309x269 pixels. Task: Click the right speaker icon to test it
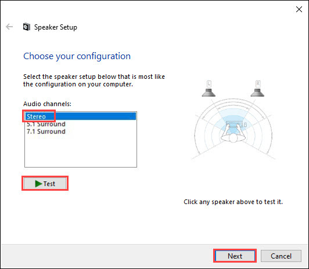[257, 92]
